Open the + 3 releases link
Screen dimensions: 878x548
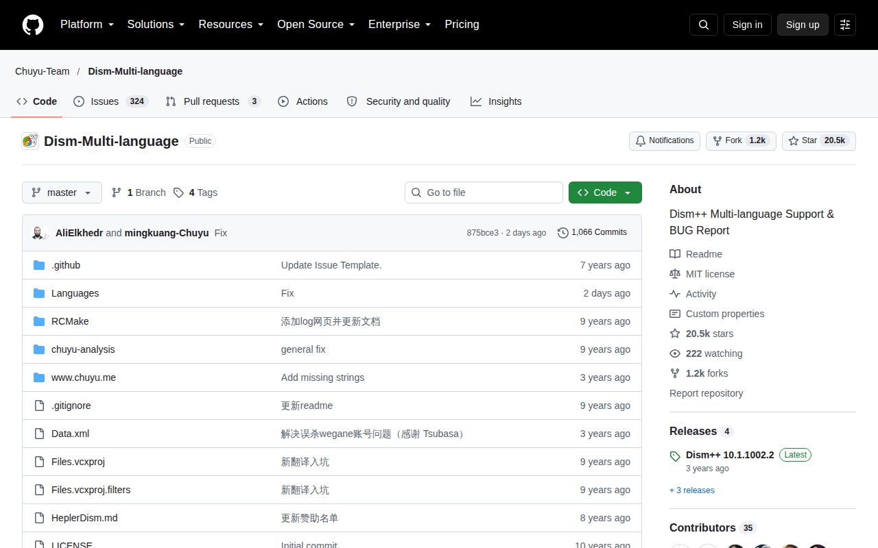[692, 490]
